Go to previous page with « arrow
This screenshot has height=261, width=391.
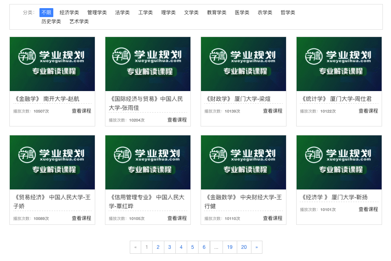coord(135,247)
